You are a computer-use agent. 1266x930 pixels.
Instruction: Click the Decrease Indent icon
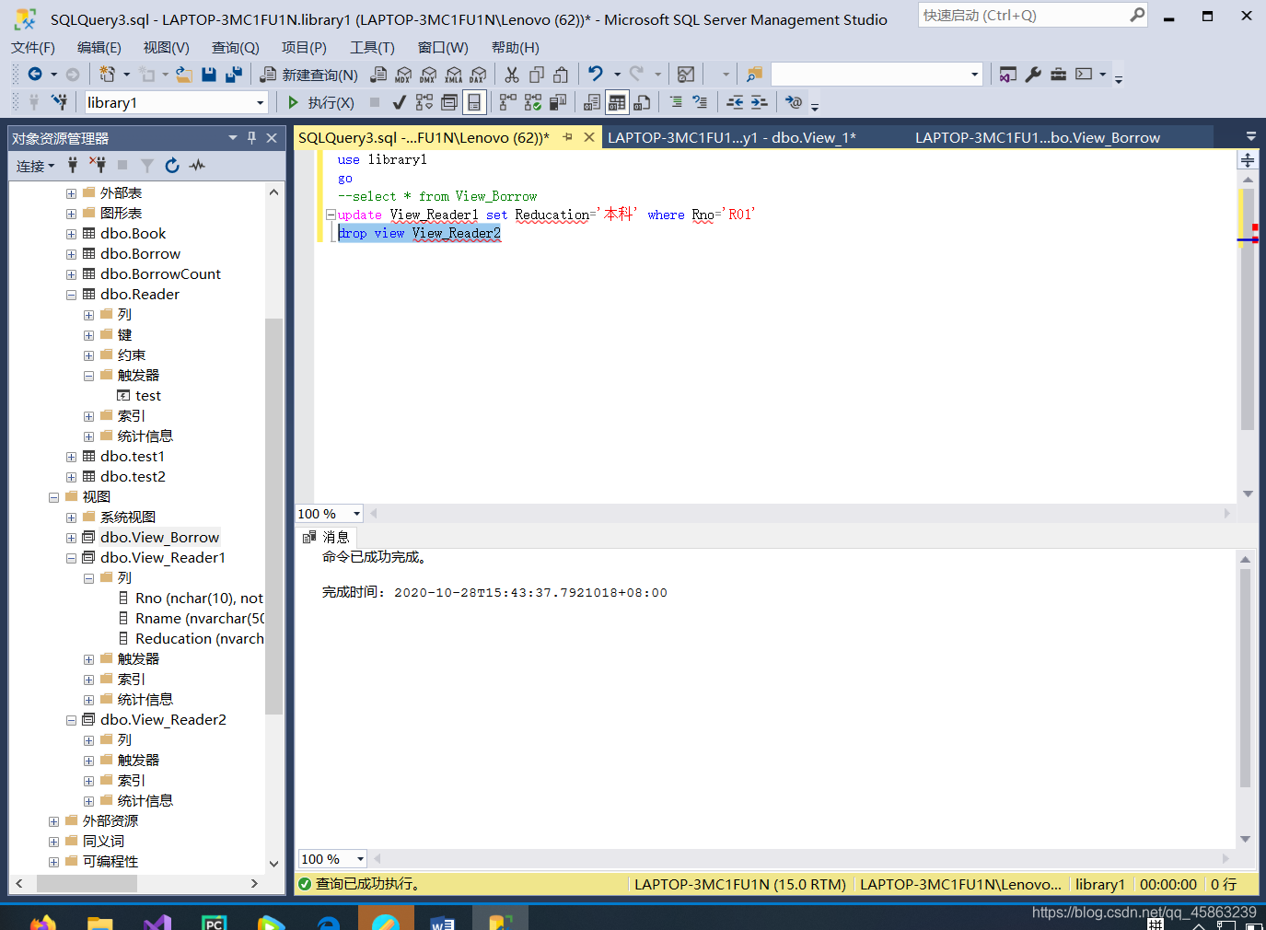[735, 102]
